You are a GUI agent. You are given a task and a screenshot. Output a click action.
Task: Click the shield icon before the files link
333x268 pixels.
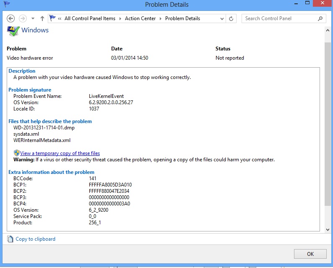pos(16,153)
